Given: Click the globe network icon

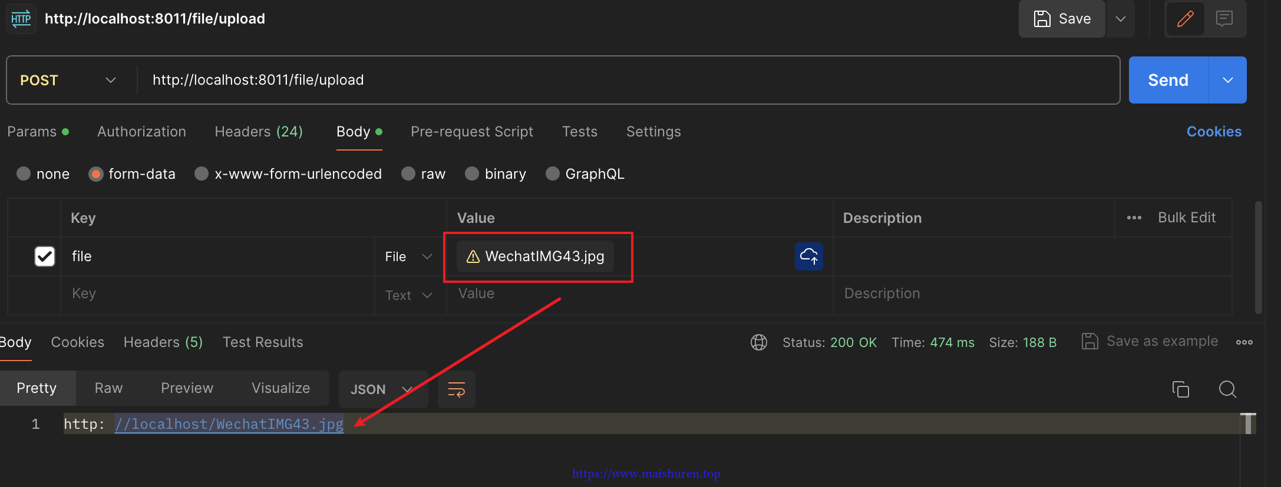Looking at the screenshot, I should [759, 342].
